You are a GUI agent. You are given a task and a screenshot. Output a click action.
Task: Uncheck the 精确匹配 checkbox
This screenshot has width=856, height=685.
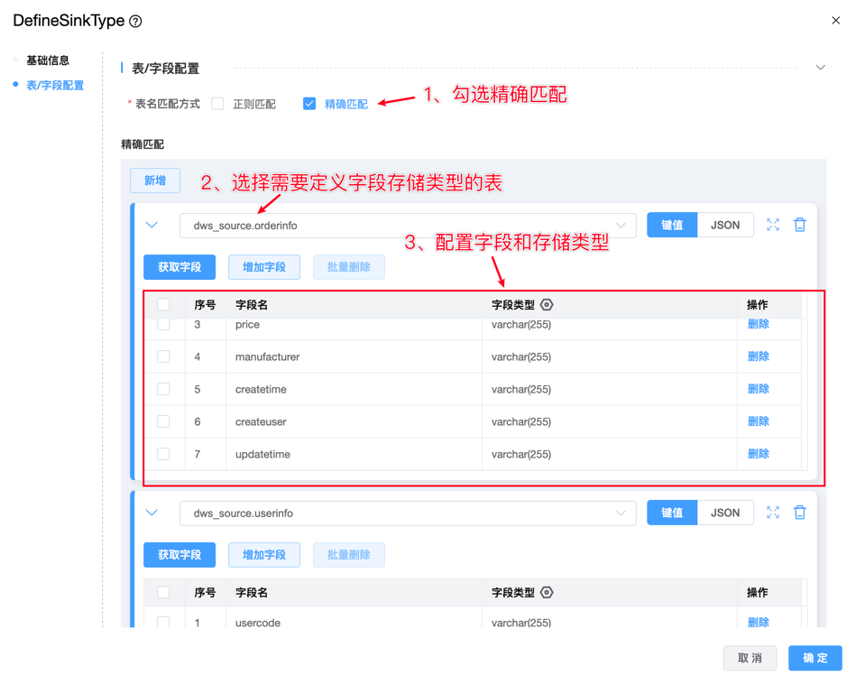pos(309,104)
